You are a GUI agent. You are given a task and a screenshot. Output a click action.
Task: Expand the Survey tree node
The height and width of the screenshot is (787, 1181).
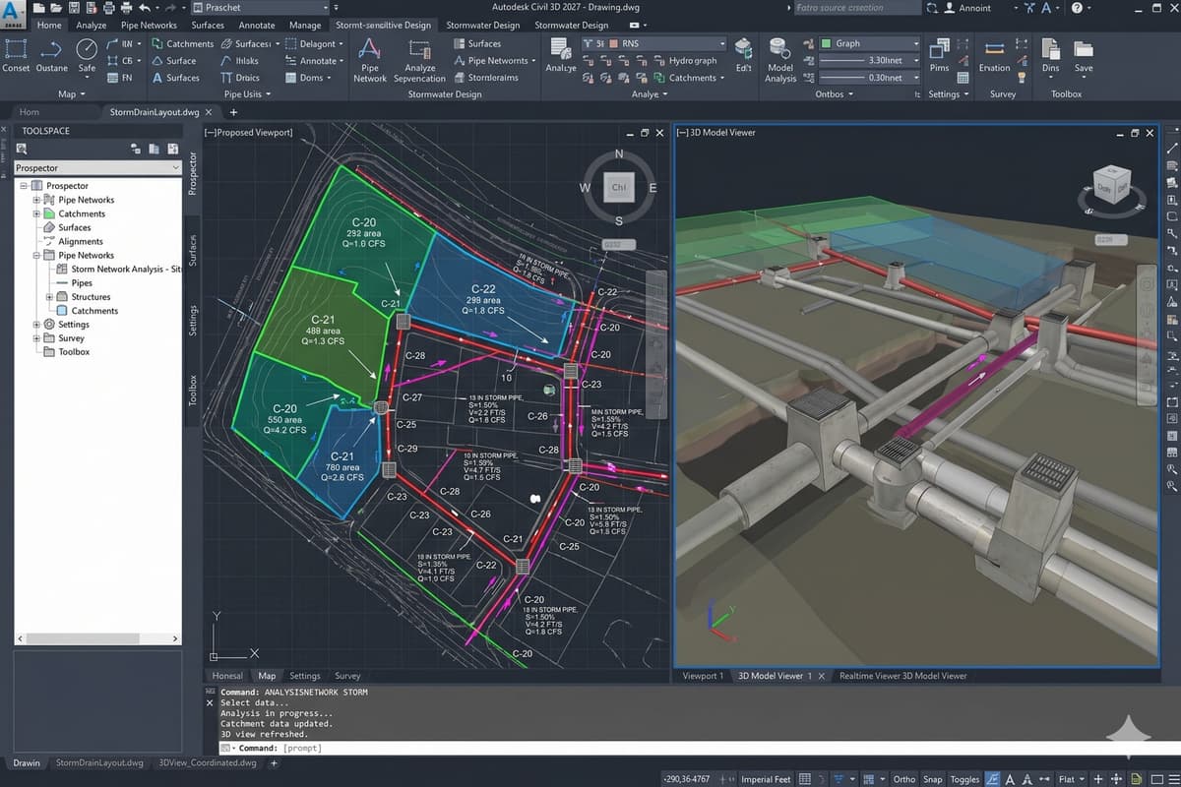click(36, 337)
